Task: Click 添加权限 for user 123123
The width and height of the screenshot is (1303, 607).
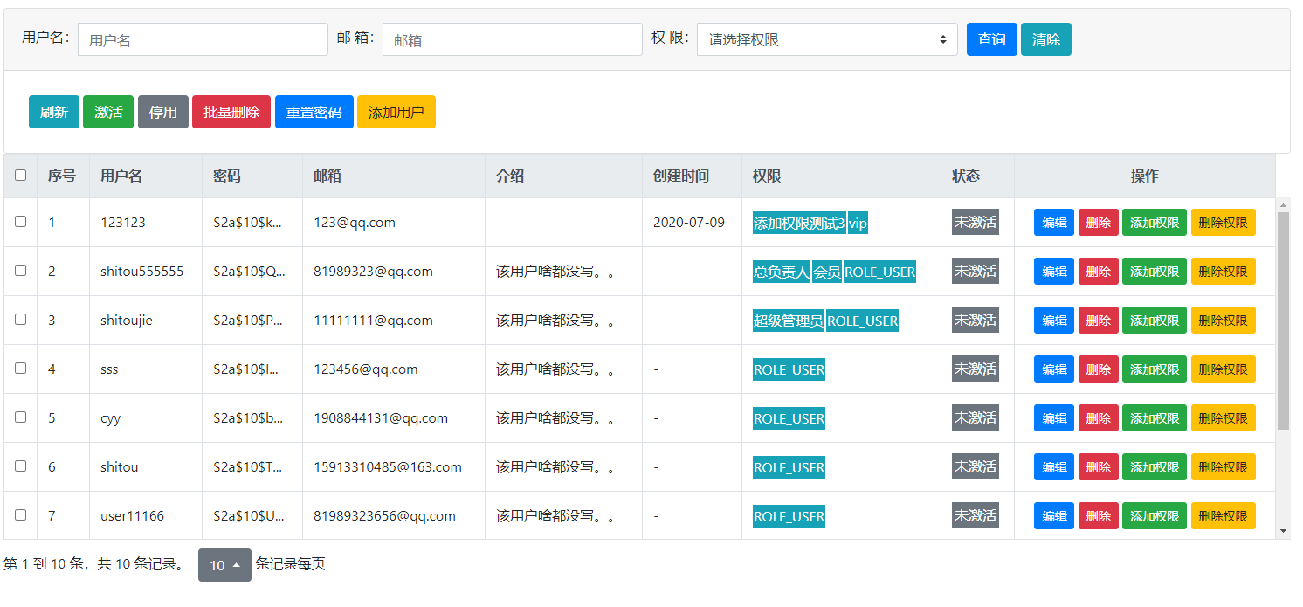Action: pos(1155,223)
